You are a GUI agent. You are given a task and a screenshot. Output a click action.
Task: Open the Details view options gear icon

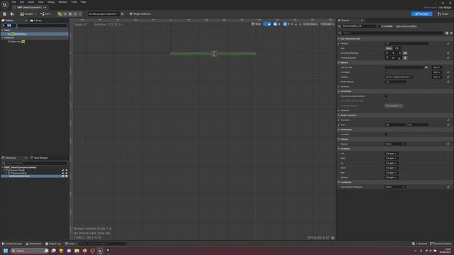tap(451, 33)
